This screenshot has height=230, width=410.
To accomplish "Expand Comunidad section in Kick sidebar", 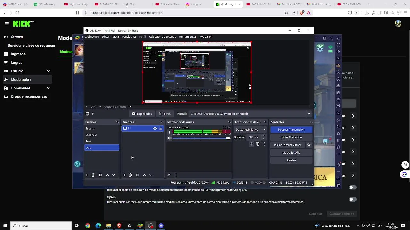I will pos(49,88).
